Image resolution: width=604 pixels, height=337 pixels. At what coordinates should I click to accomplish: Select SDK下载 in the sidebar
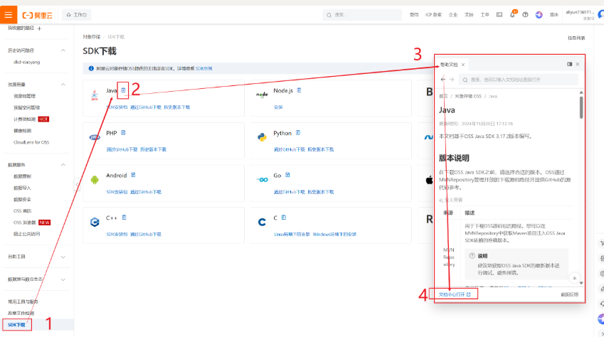coord(16,325)
